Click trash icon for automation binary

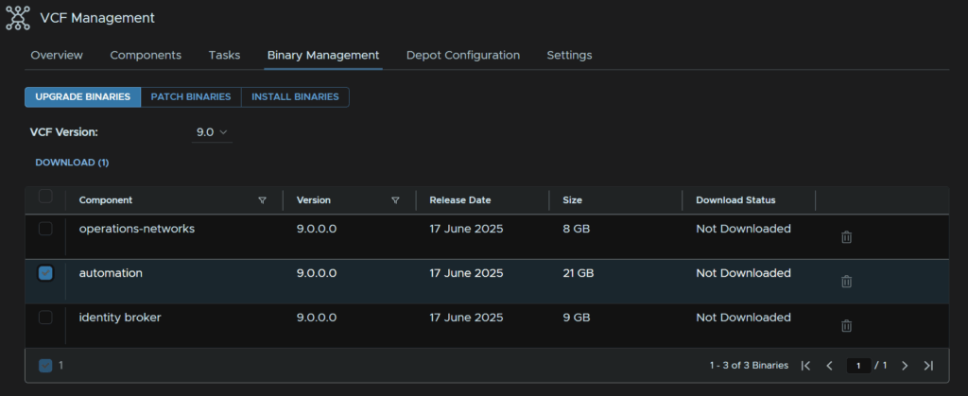[846, 282]
